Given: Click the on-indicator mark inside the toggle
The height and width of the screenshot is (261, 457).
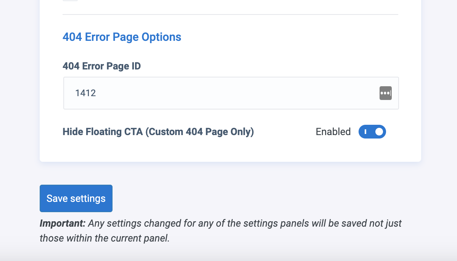Looking at the screenshot, I should point(365,132).
